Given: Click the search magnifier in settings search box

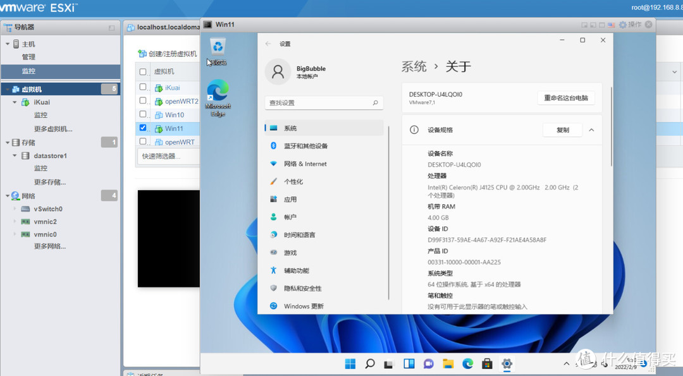Looking at the screenshot, I should pyautogui.click(x=376, y=103).
